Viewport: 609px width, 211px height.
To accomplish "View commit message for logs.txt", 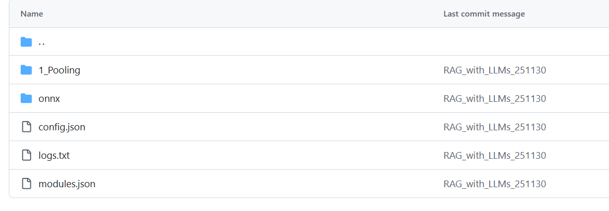I will 495,156.
